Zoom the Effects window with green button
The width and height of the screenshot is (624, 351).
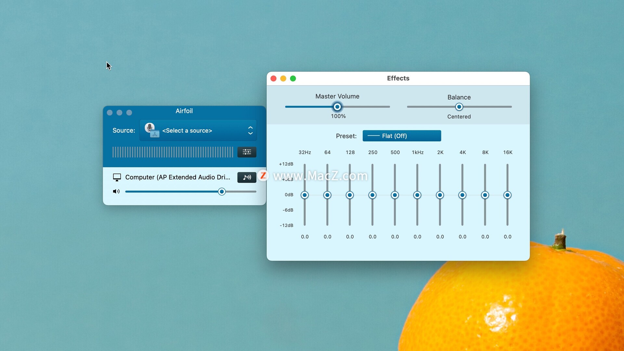click(x=293, y=79)
